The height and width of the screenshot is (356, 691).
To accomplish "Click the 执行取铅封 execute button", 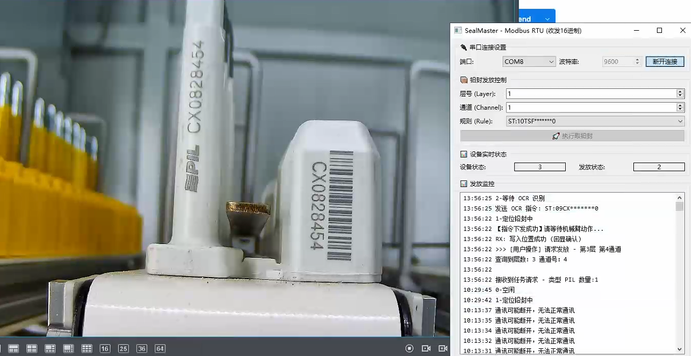I will (x=572, y=136).
